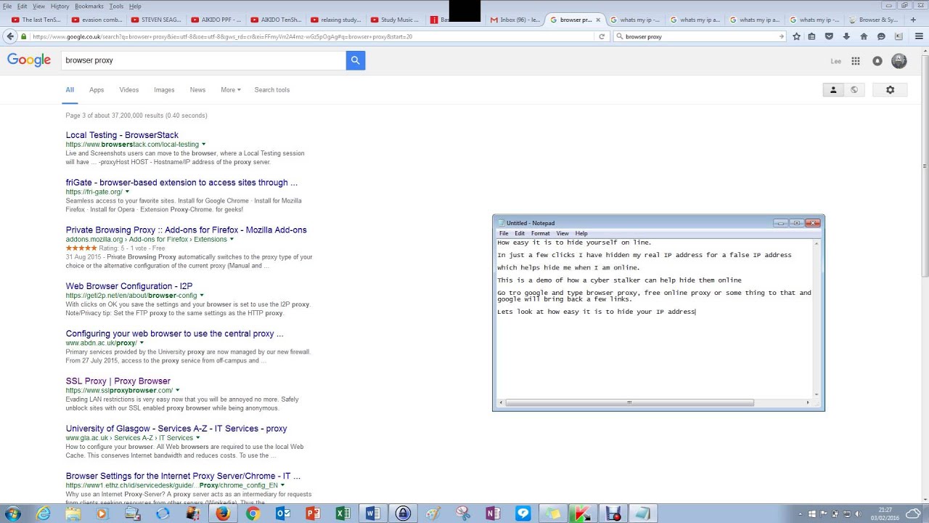
Task: Click the Kaspersky toolbar icon in Firefox
Action: click(x=899, y=36)
